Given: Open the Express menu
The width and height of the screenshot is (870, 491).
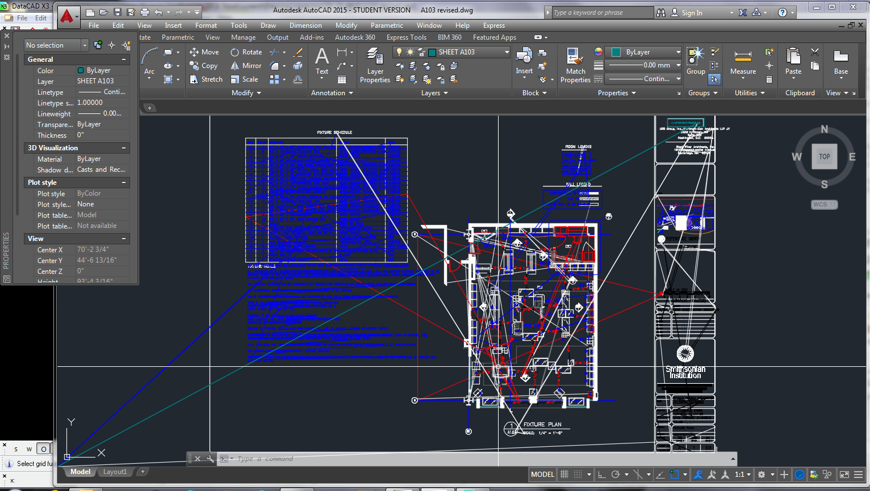Looking at the screenshot, I should point(493,26).
